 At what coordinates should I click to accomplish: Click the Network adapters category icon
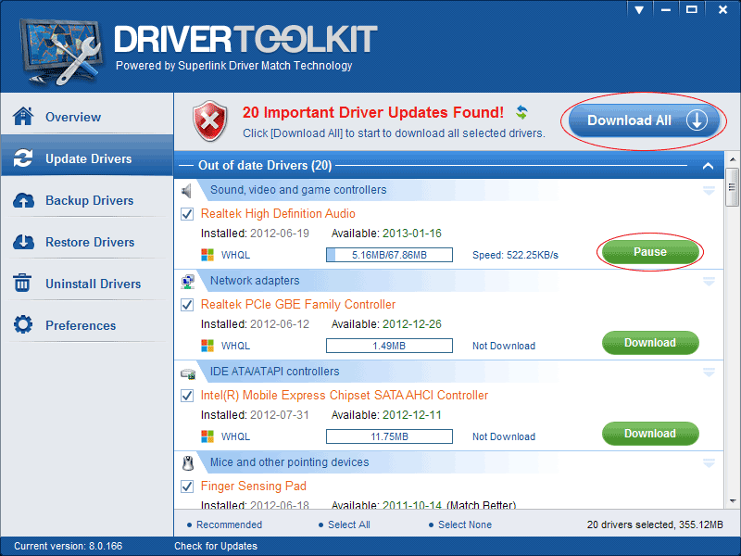pyautogui.click(x=188, y=282)
